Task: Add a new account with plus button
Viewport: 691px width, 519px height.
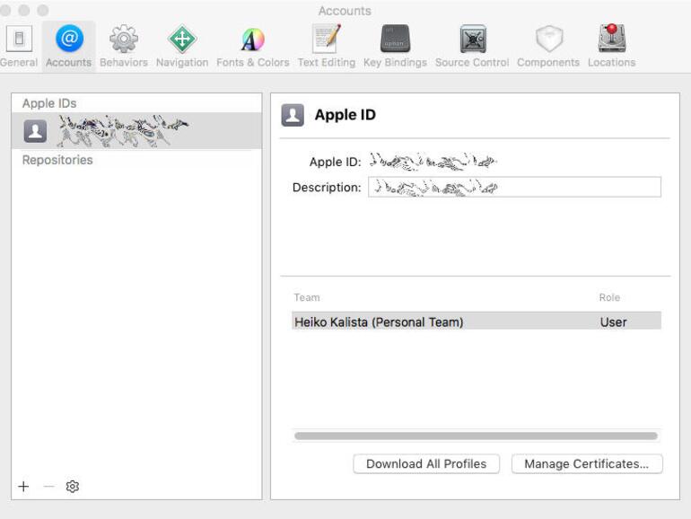Action: point(24,487)
